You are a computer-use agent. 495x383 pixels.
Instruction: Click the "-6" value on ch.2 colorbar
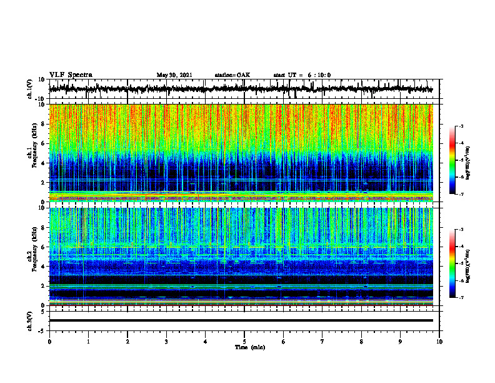pyautogui.click(x=461, y=280)
